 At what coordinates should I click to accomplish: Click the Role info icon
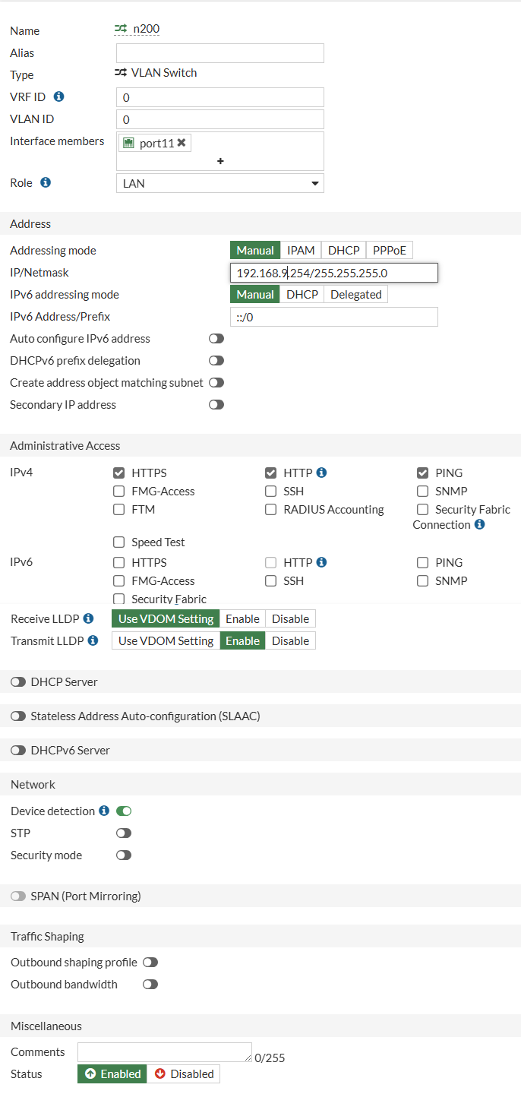[x=46, y=183]
